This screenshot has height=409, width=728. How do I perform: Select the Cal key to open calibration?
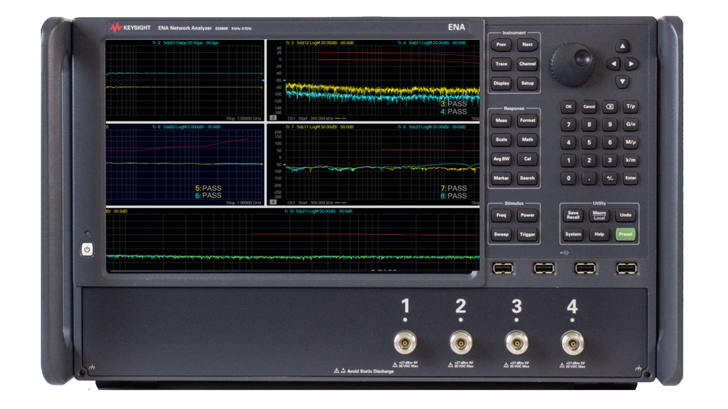[x=528, y=159]
